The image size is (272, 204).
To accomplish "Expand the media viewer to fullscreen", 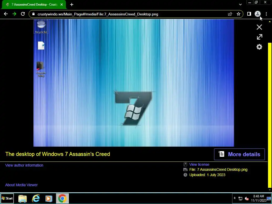I will (x=259, y=37).
